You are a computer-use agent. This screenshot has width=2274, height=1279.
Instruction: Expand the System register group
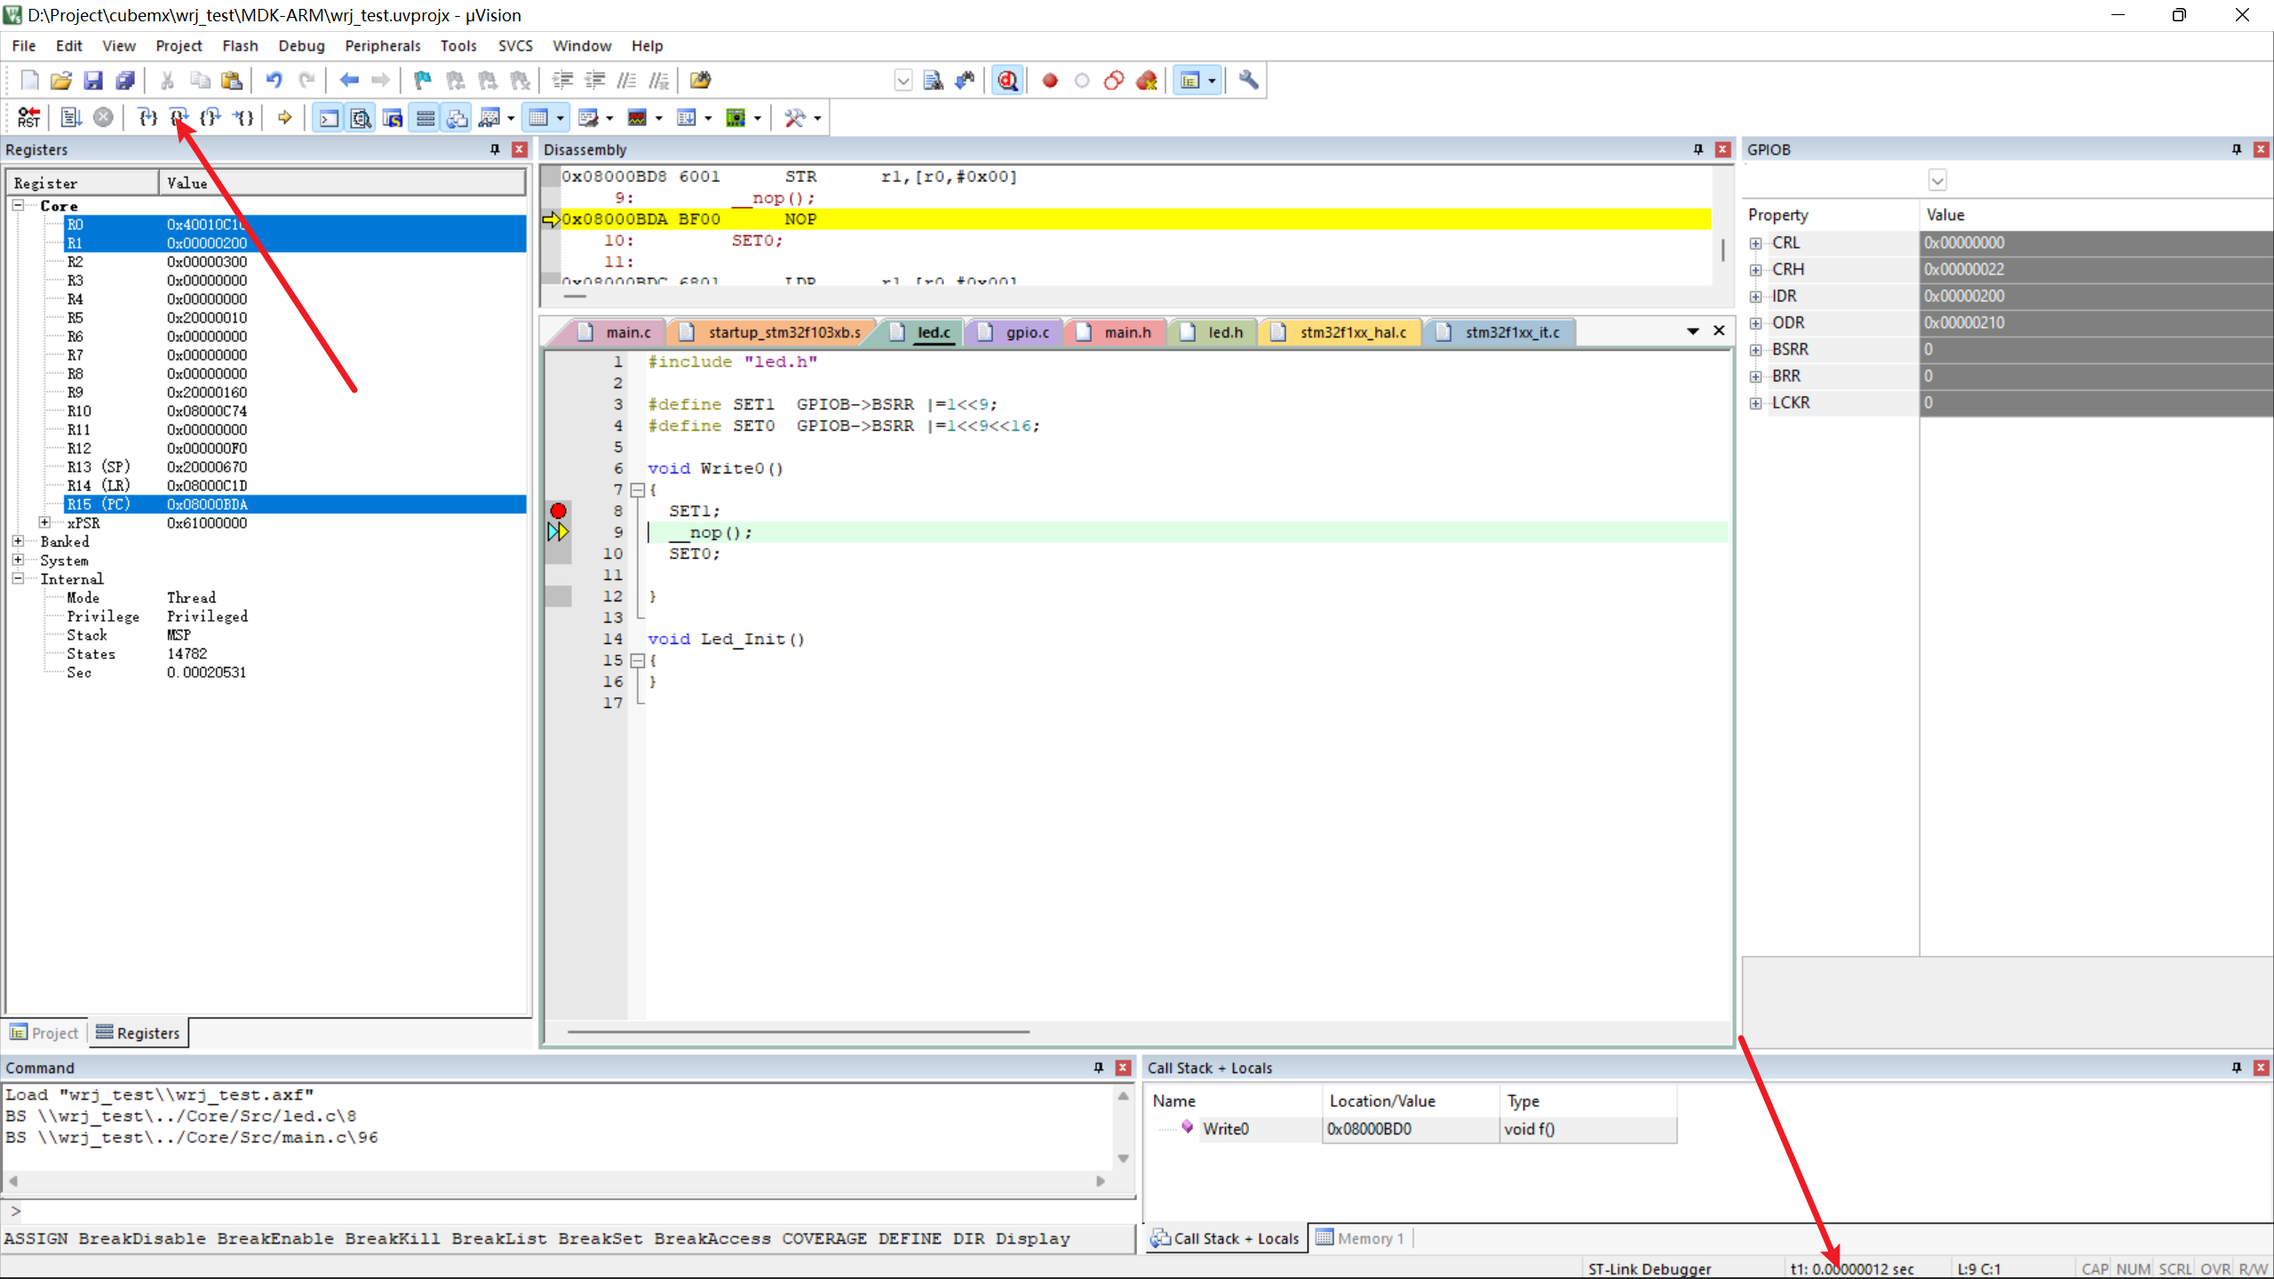point(18,560)
